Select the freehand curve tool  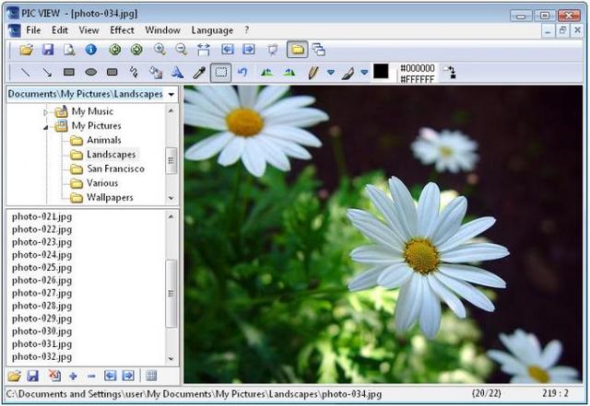134,72
